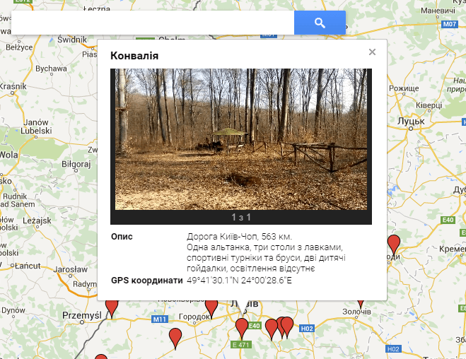The width and height of the screenshot is (466, 359).
Task: Click the M11 road shield
Action: [x=160, y=319]
